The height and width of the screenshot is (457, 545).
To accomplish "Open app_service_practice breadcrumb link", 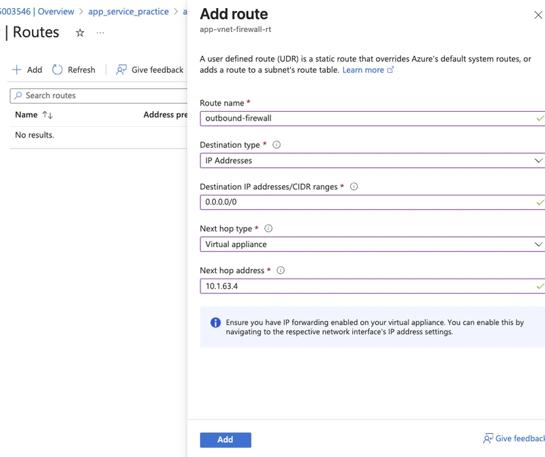I will tap(128, 12).
